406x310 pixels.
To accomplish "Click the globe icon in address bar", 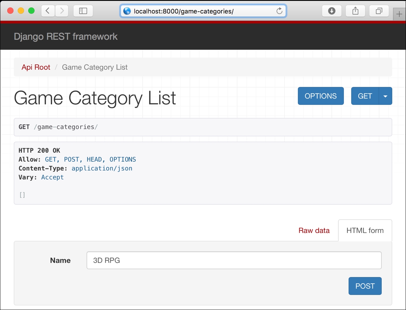I will (127, 11).
